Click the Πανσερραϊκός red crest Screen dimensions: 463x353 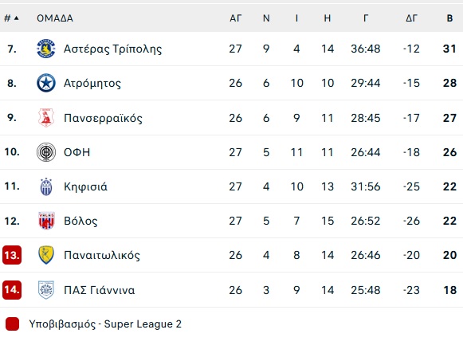click(x=46, y=118)
